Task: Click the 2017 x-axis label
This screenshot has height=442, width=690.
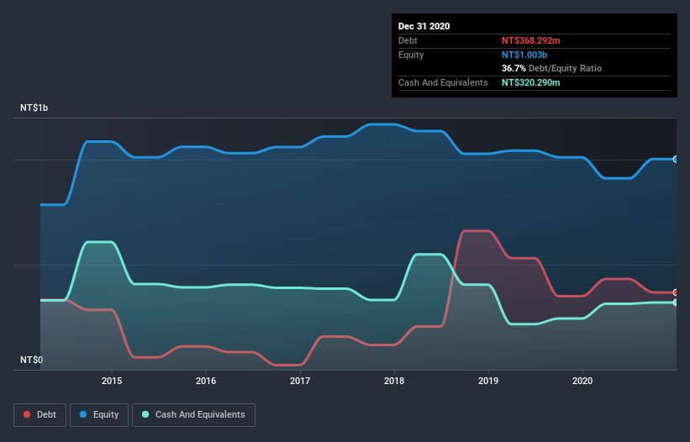Action: click(x=300, y=381)
